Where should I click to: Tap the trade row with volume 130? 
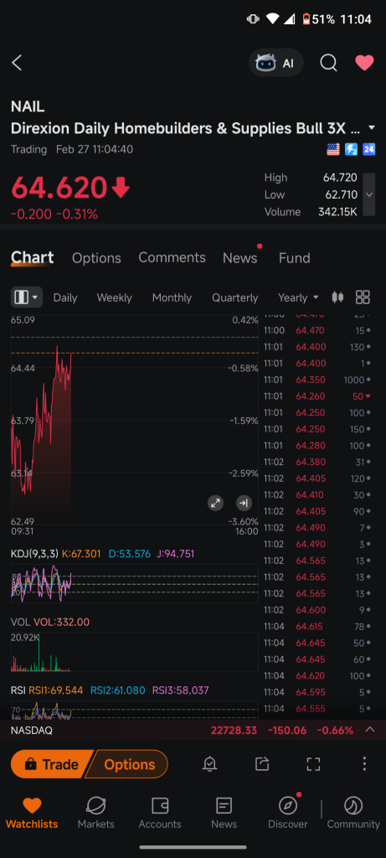pyautogui.click(x=317, y=347)
